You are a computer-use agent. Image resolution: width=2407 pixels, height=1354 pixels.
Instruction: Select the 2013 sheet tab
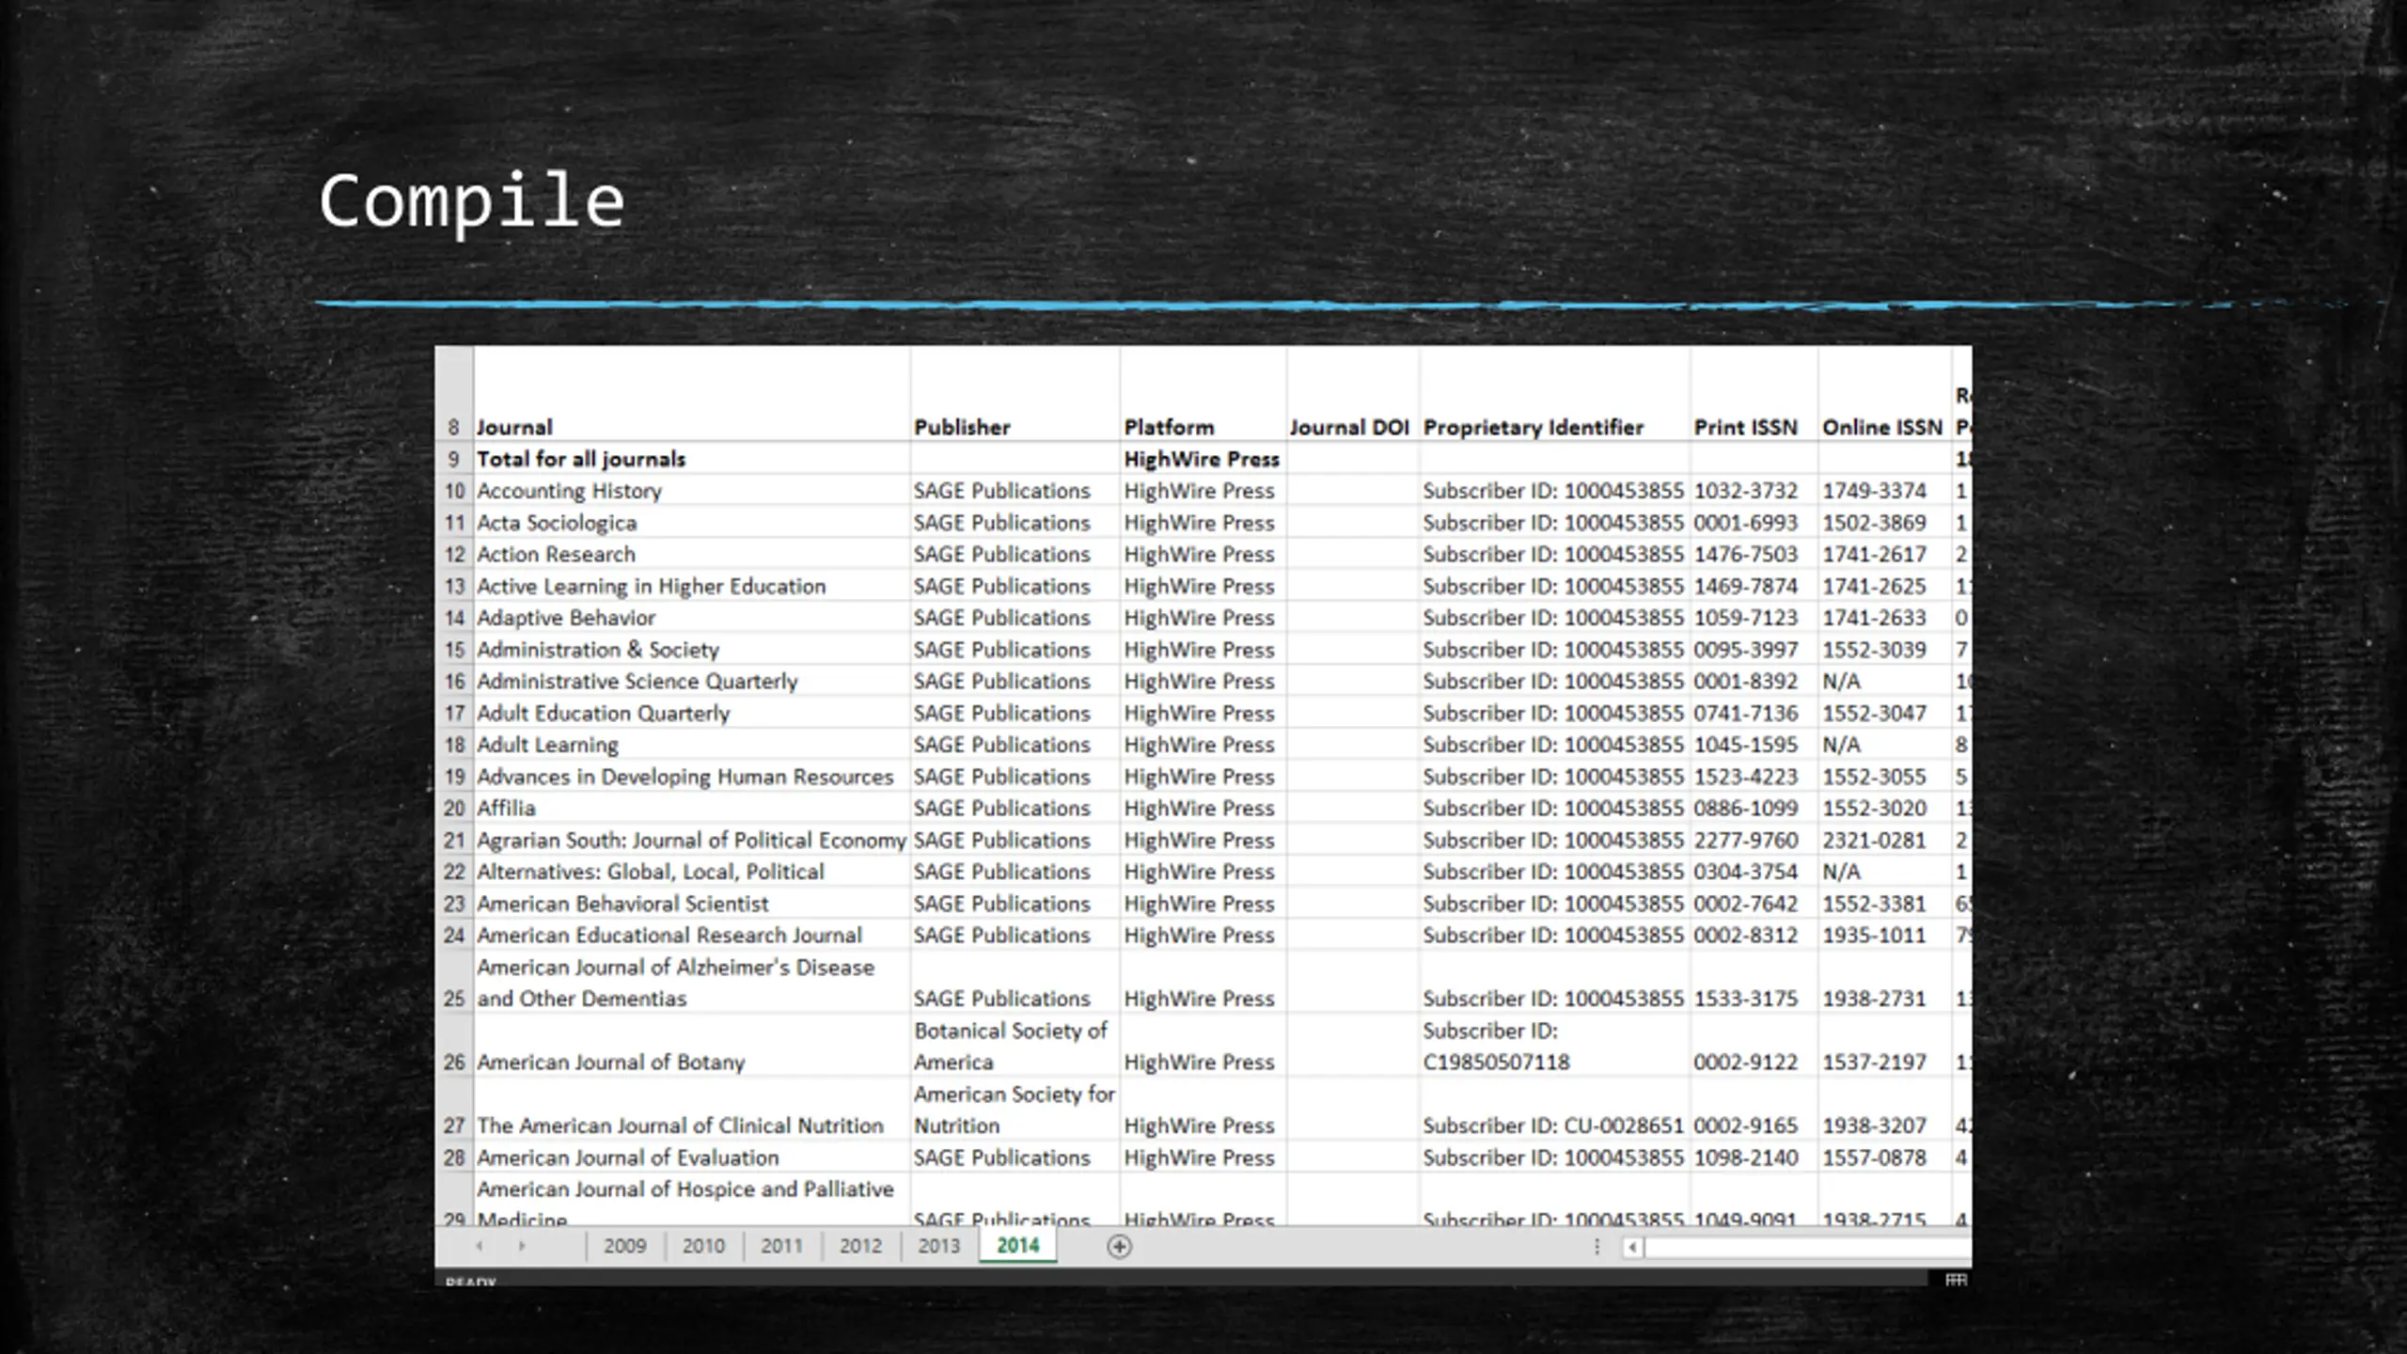[938, 1246]
